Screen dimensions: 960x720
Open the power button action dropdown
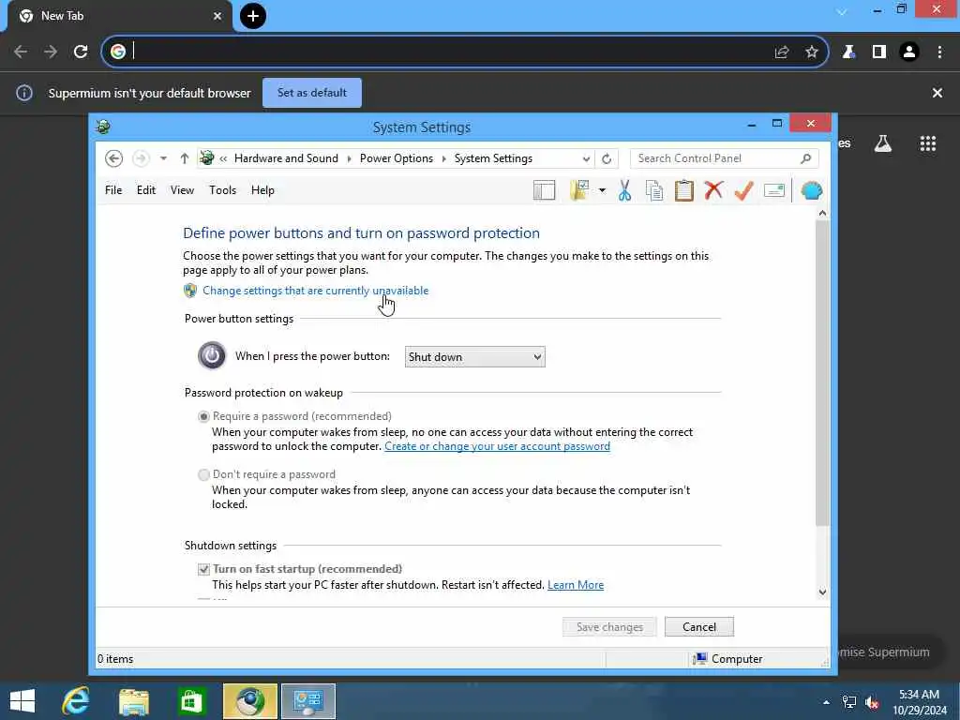coord(474,357)
